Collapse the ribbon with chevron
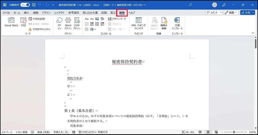The width and height of the screenshot is (258, 135). [253, 33]
